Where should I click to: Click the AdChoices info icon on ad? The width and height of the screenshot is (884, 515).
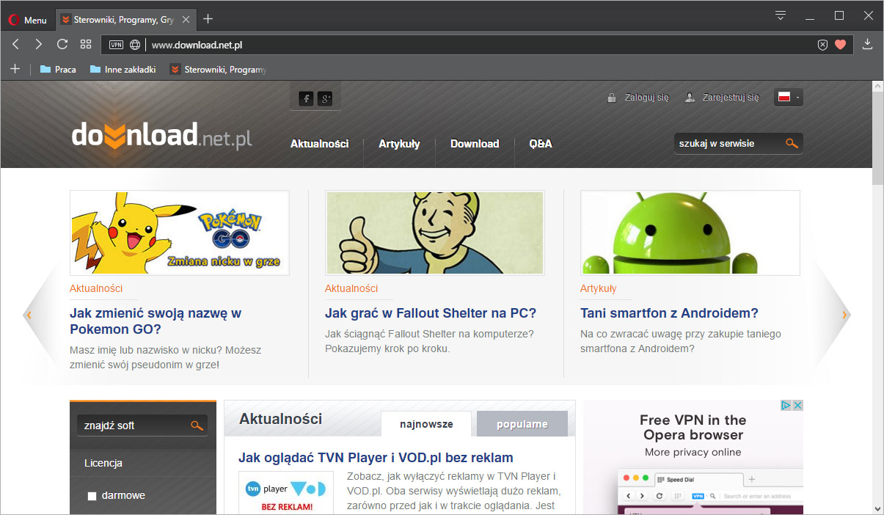tap(786, 405)
